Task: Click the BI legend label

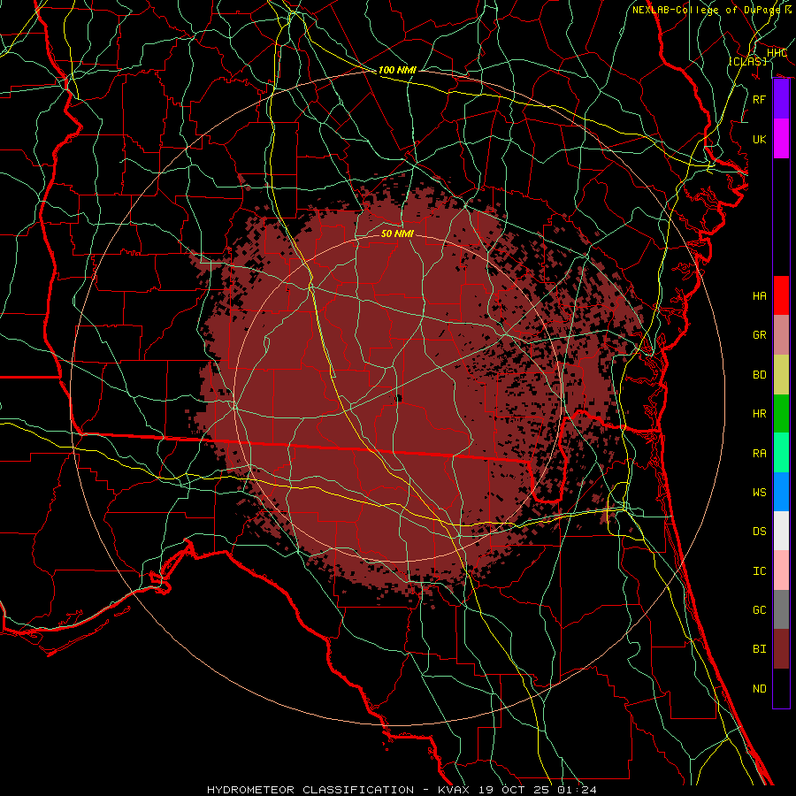Action: (x=760, y=649)
